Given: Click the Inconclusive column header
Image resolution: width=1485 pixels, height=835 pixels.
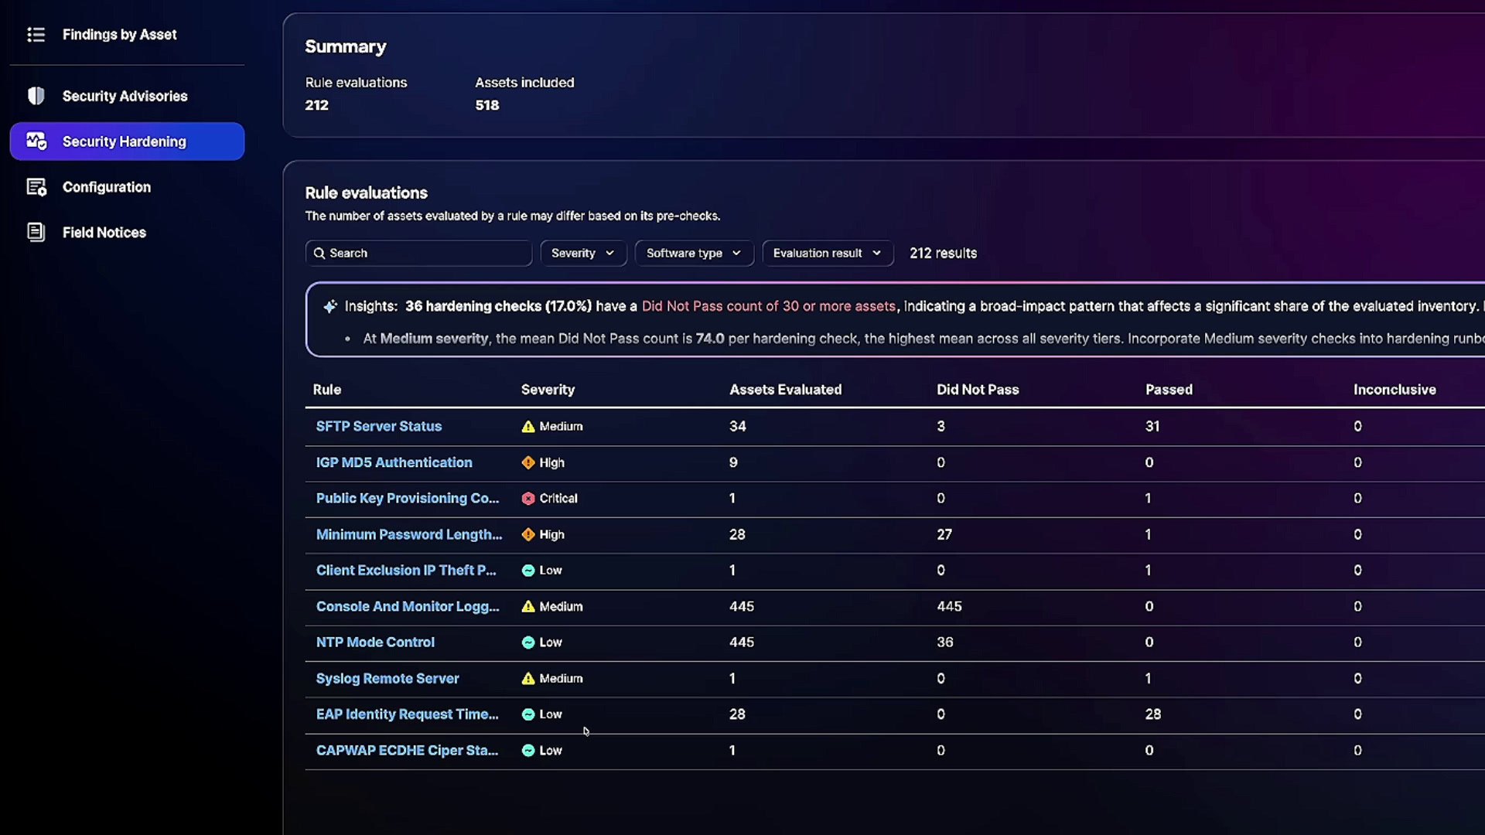Looking at the screenshot, I should pos(1395,390).
